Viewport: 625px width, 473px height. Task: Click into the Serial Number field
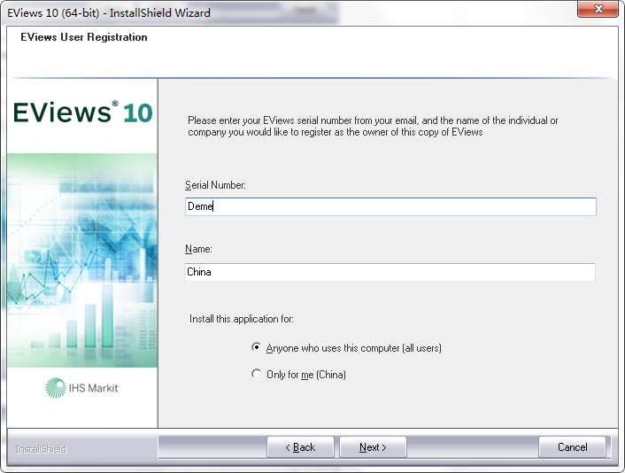click(390, 206)
